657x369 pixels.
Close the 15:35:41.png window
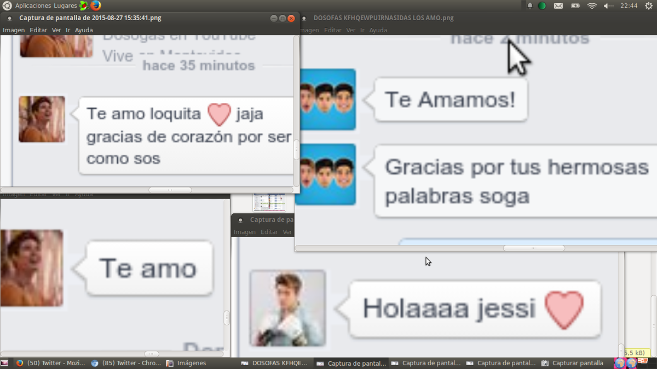pos(291,18)
